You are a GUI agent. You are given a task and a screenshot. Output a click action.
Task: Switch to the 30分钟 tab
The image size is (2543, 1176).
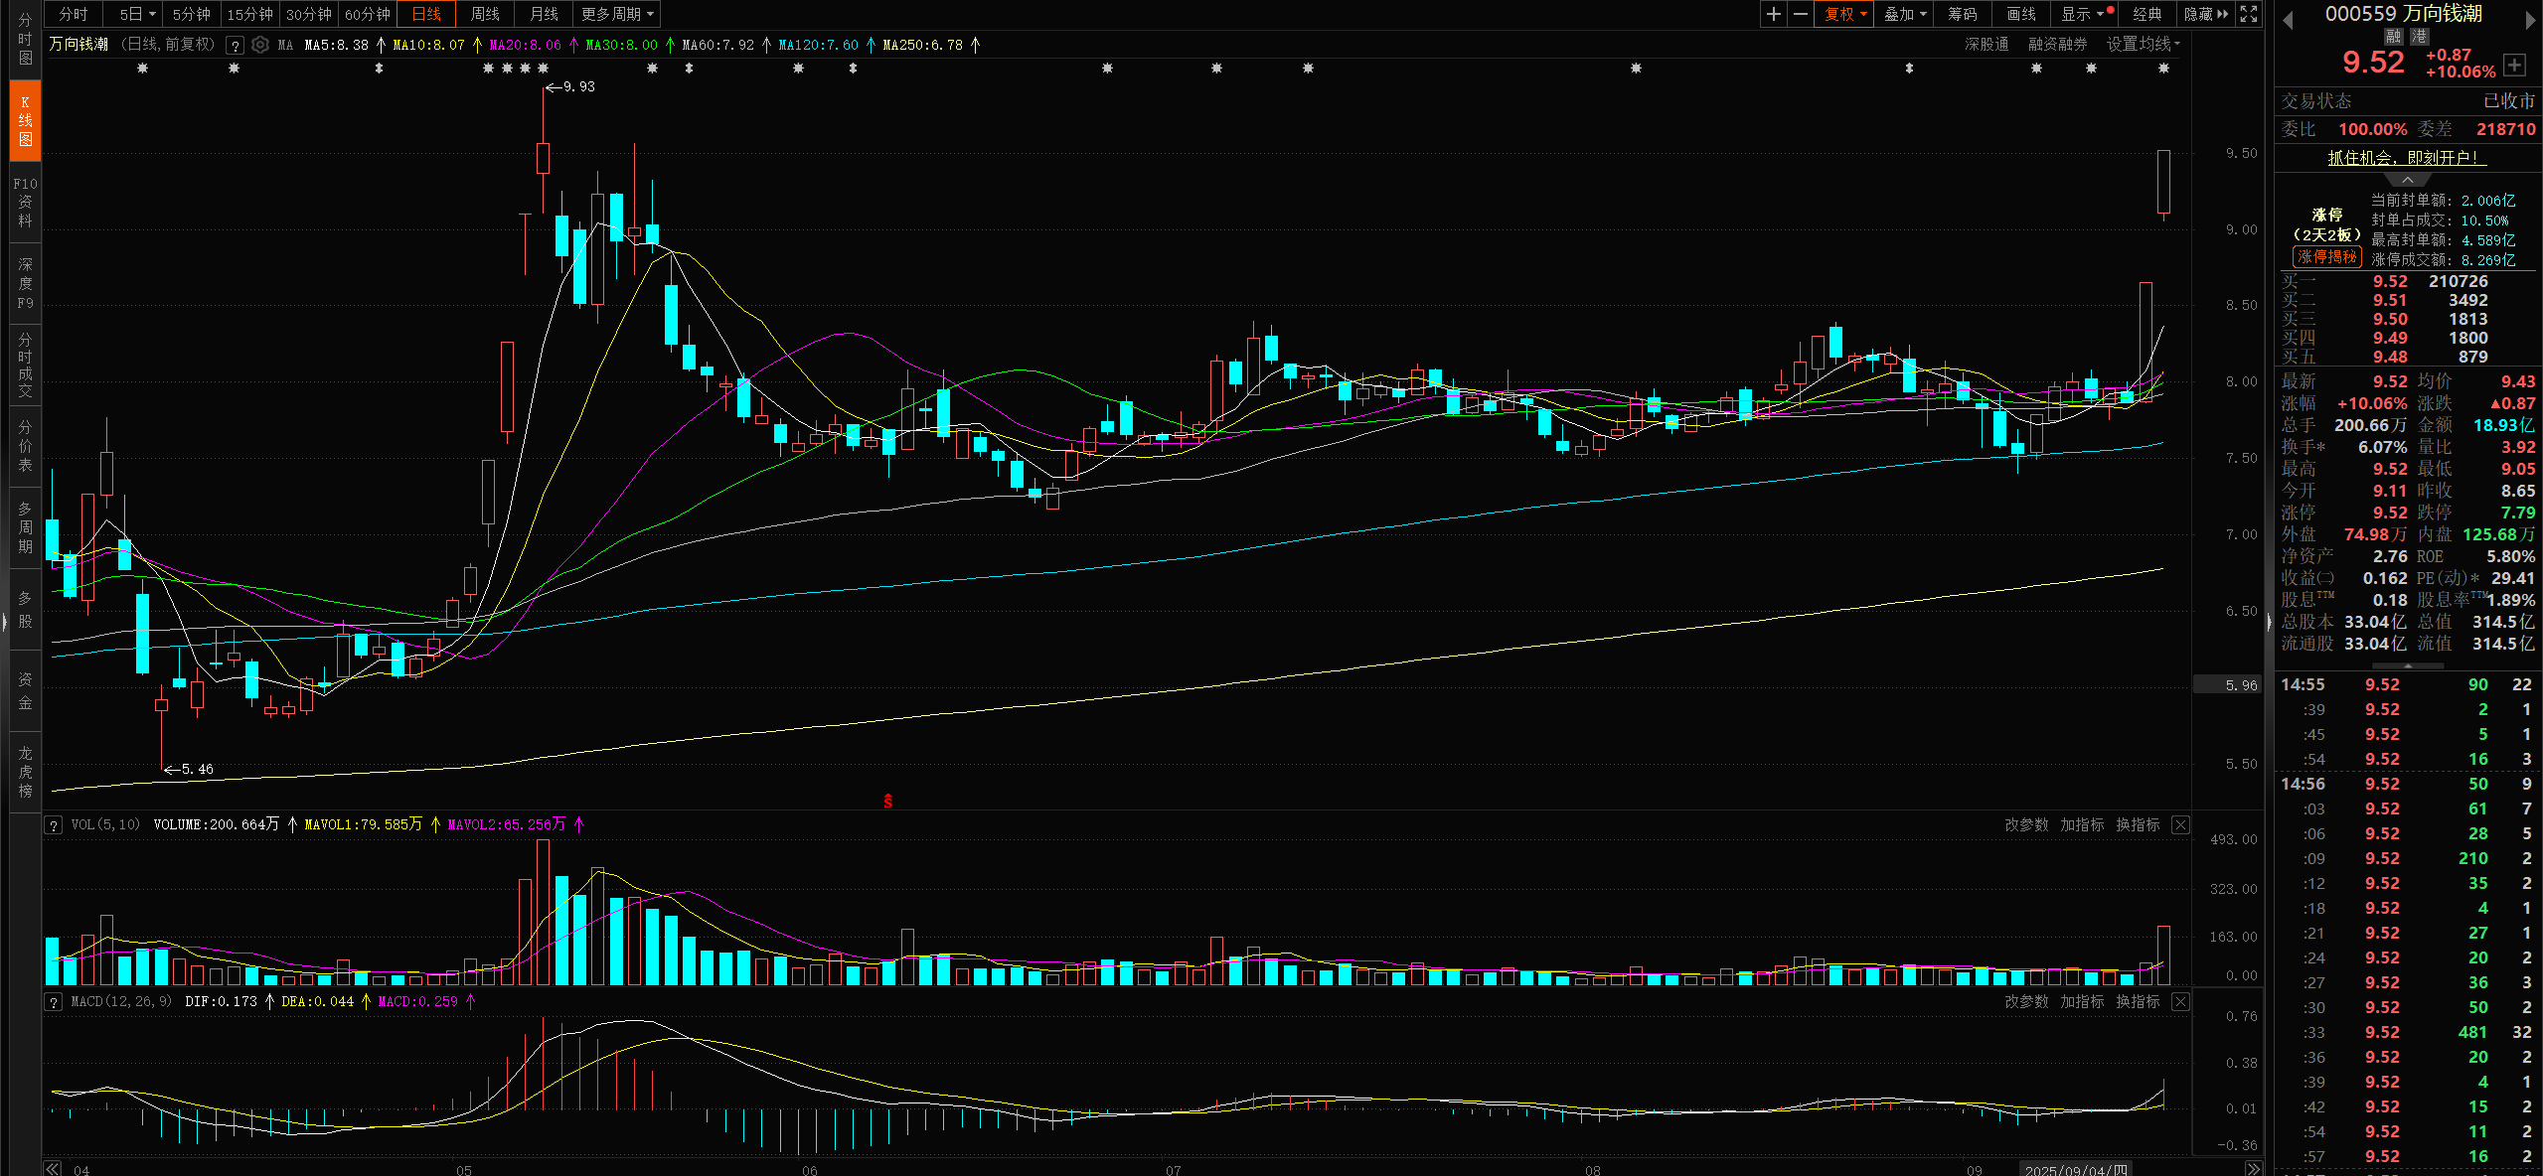[x=309, y=14]
